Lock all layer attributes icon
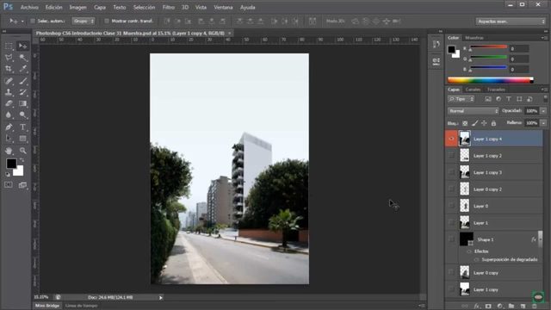Screen dimensions: 551x310 click(493, 123)
